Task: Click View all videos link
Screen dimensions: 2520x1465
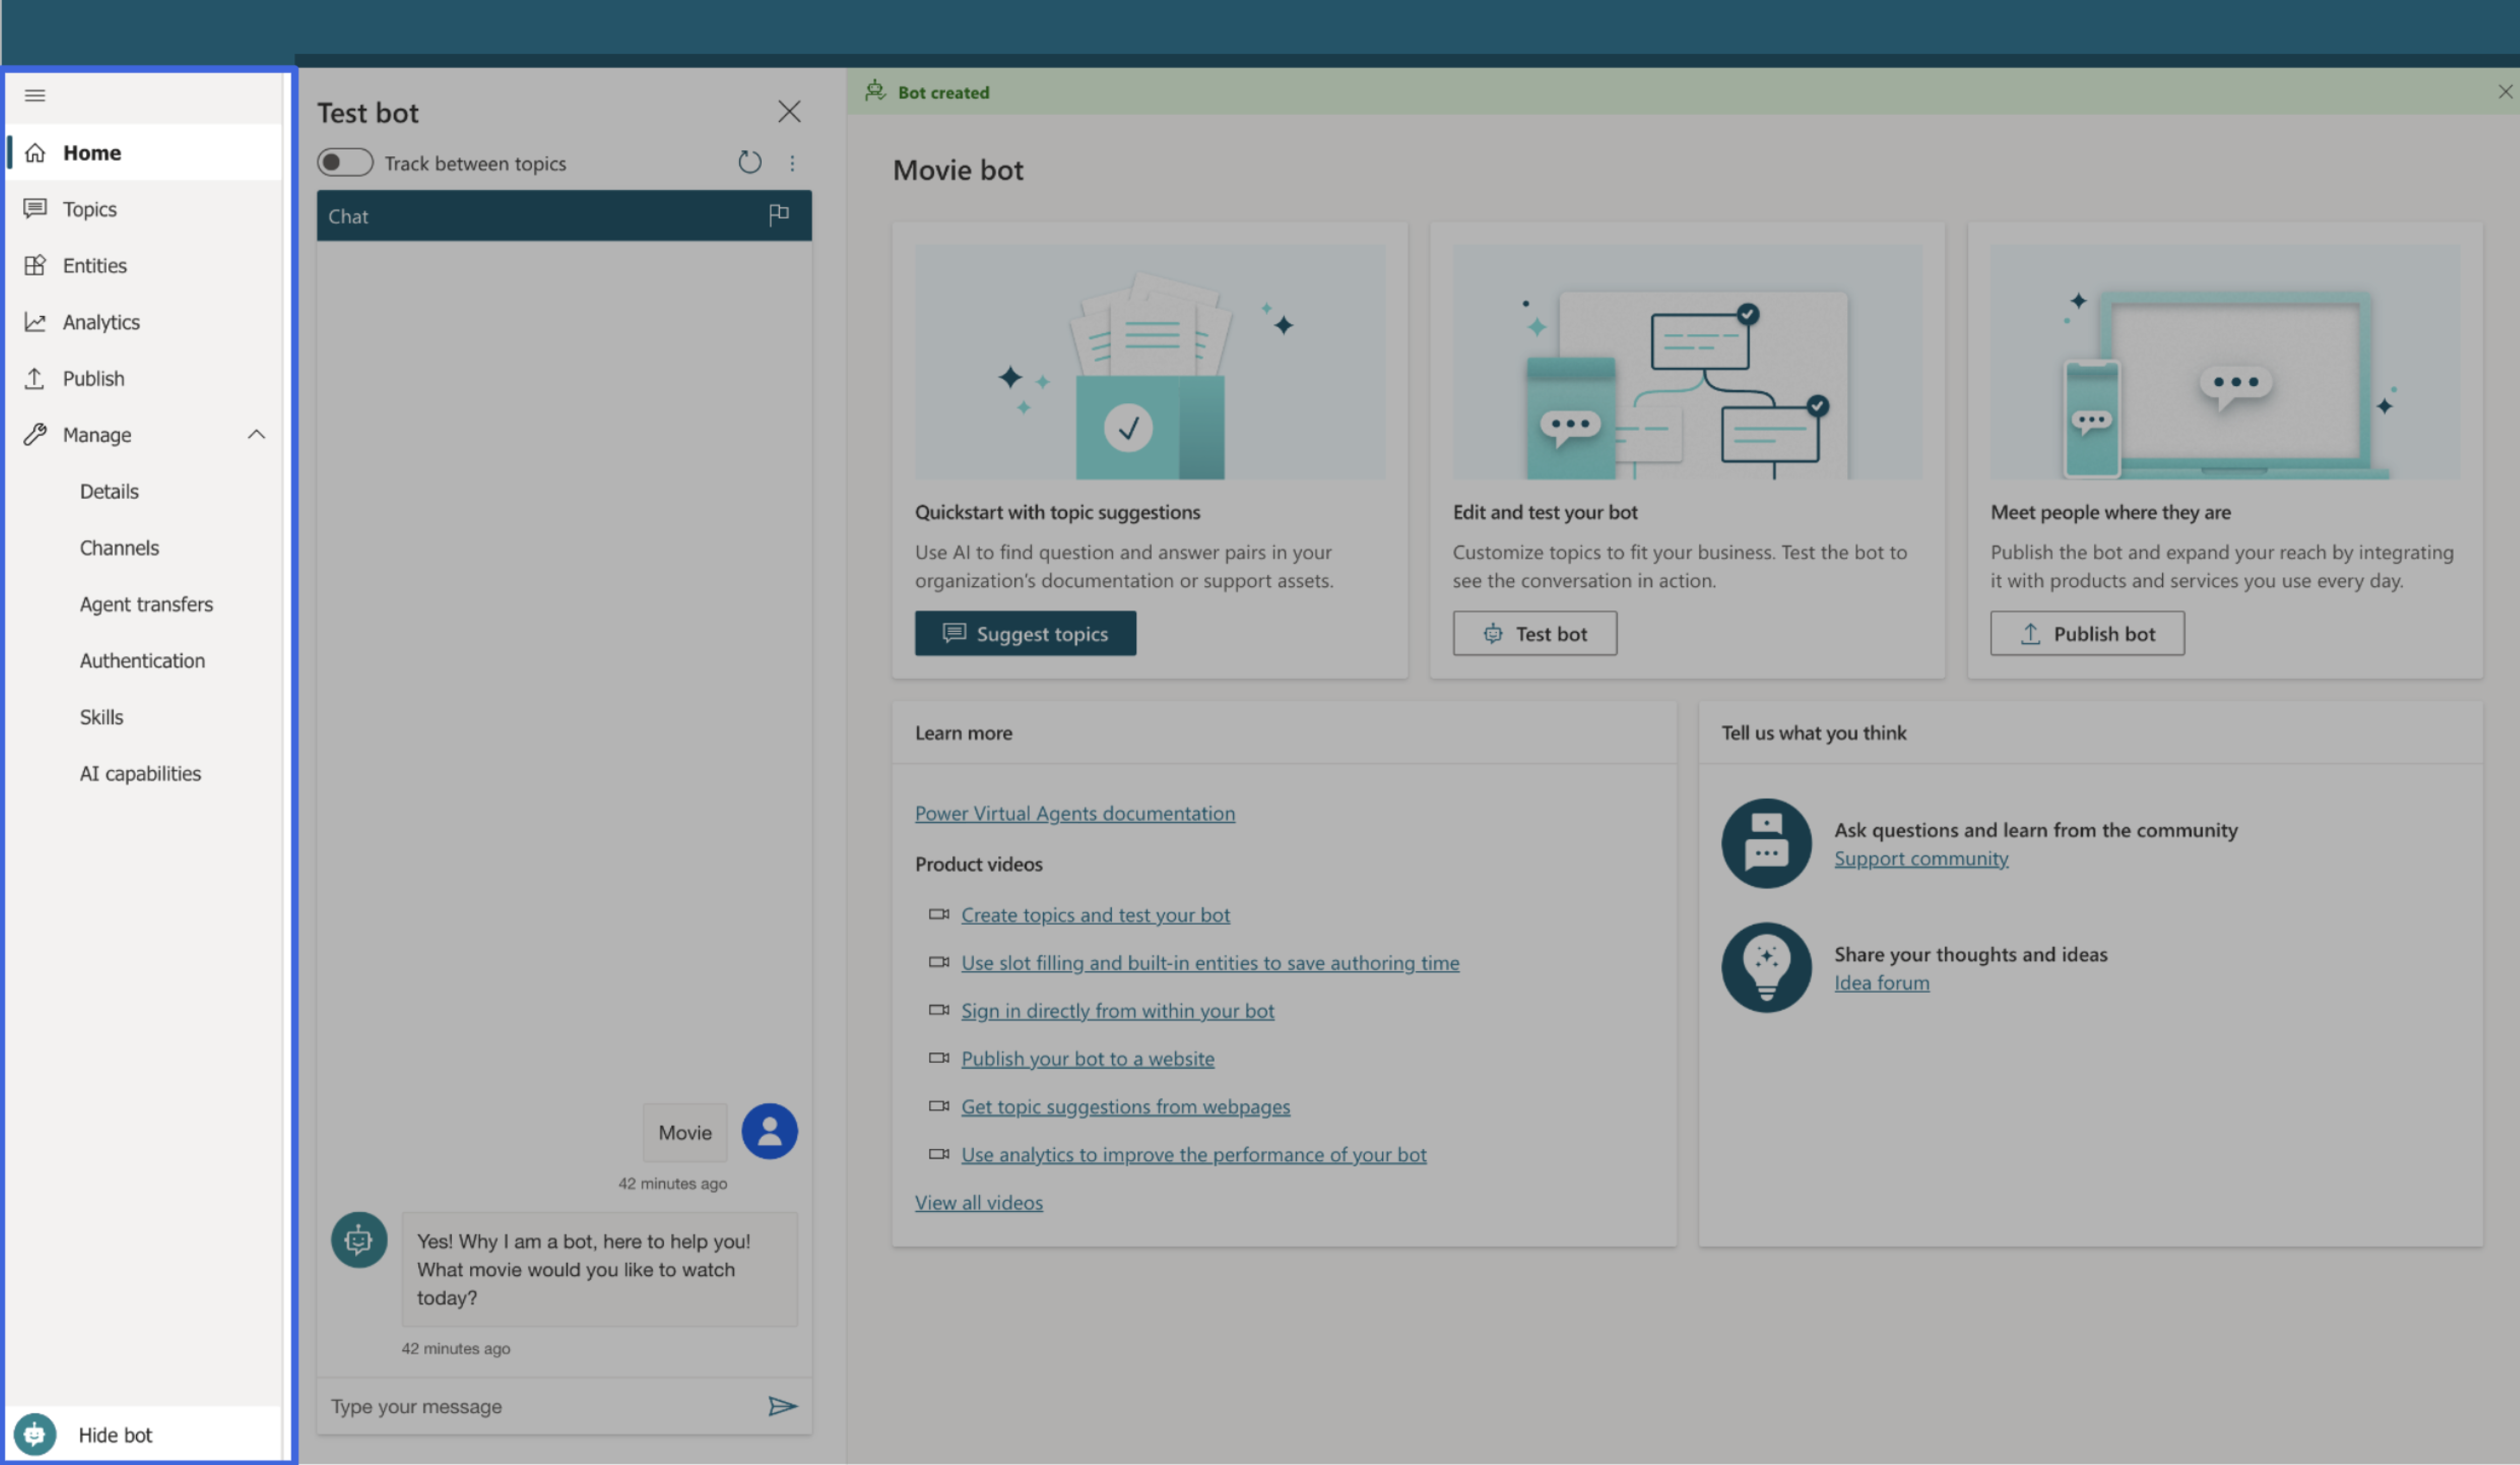Action: click(978, 1202)
